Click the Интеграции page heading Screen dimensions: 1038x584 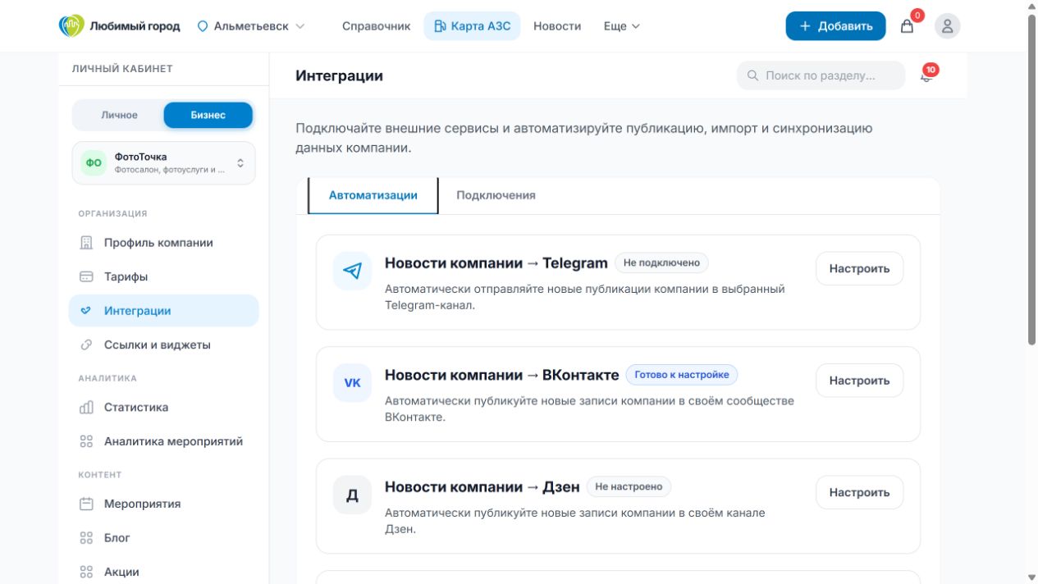(339, 75)
